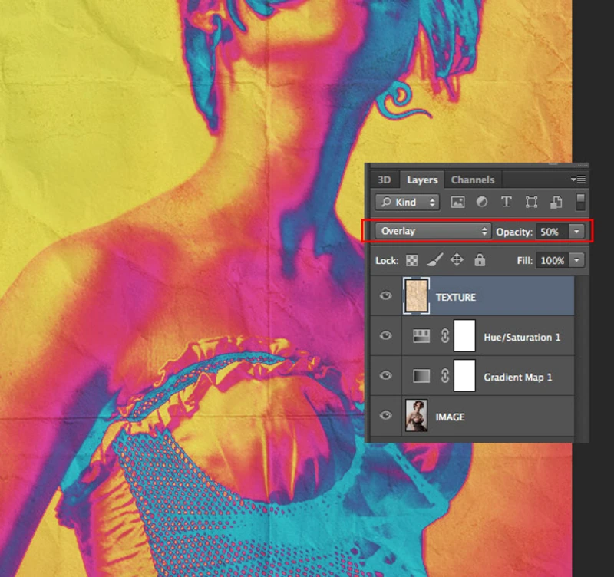Hide the IMAGE layer
This screenshot has height=577, width=614.
386,415
